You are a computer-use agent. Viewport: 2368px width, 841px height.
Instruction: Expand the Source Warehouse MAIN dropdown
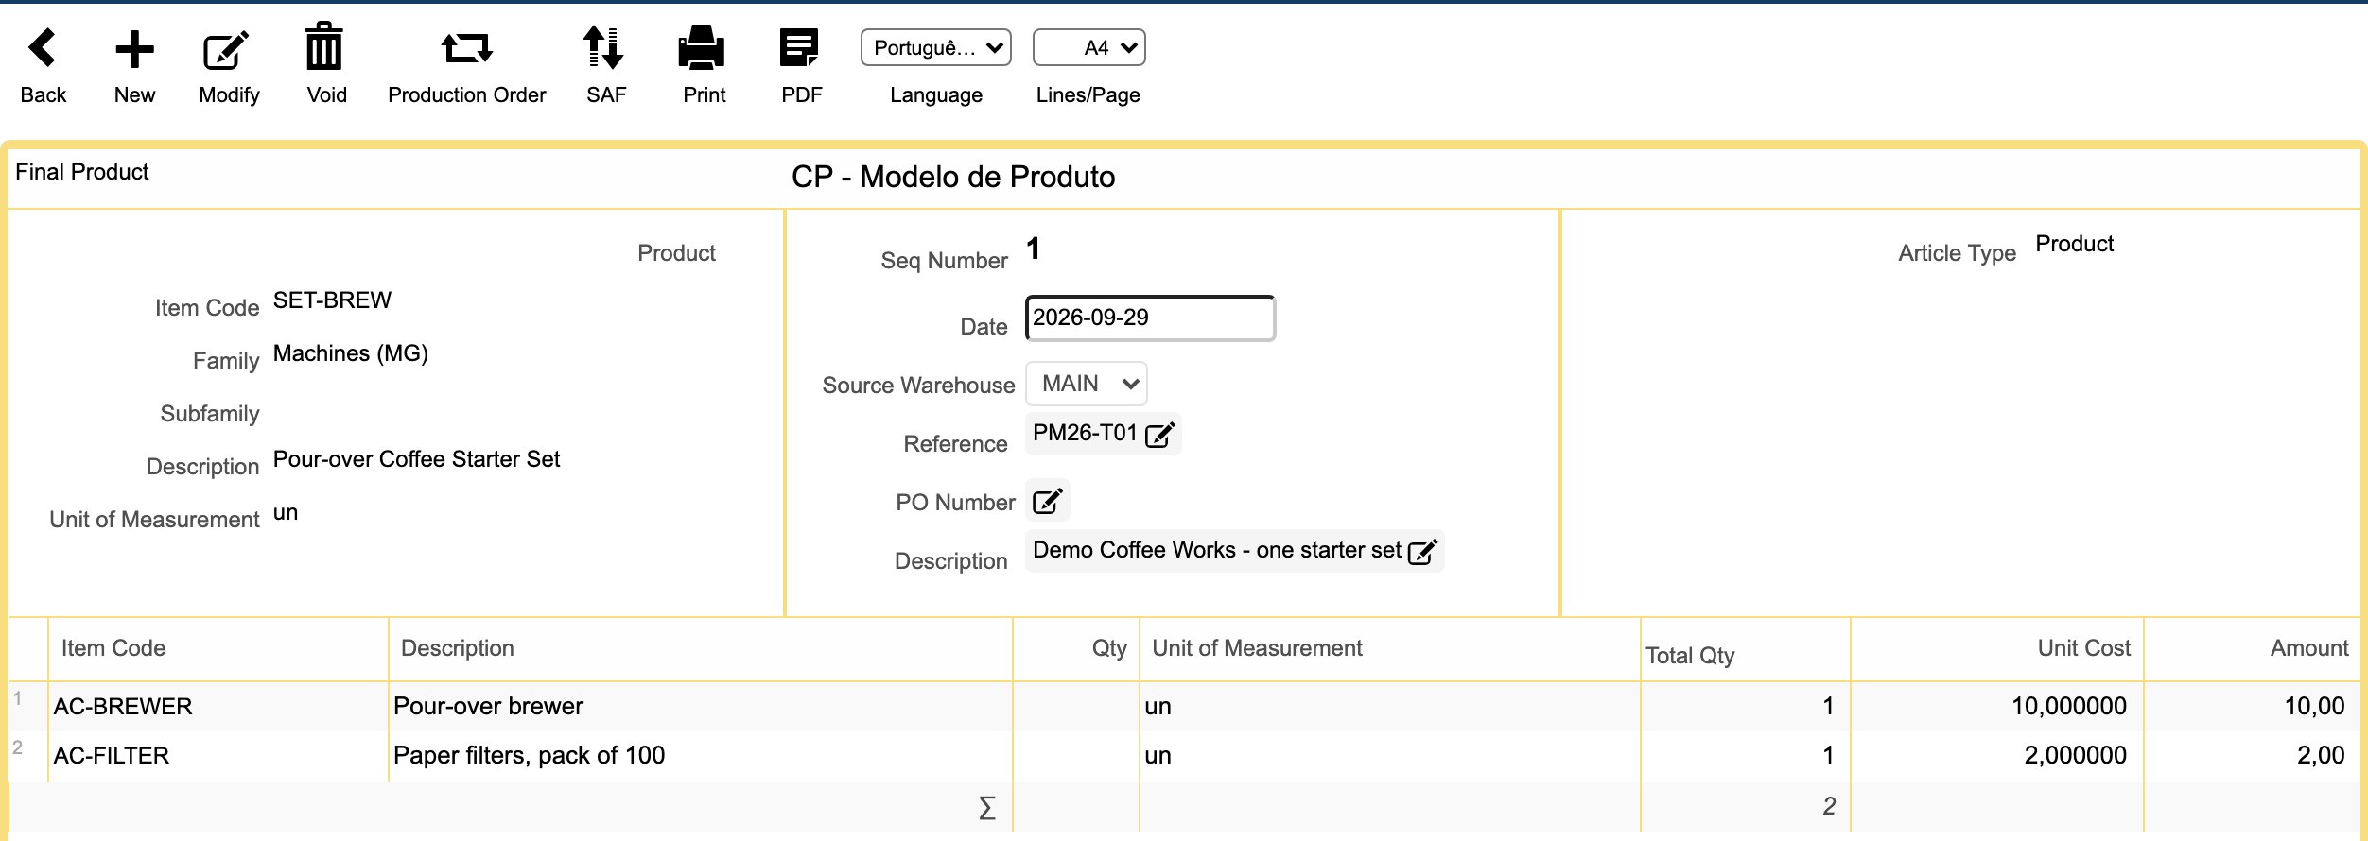1087,384
